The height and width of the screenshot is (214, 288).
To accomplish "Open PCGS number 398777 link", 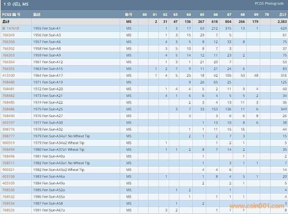I will tap(9, 136).
